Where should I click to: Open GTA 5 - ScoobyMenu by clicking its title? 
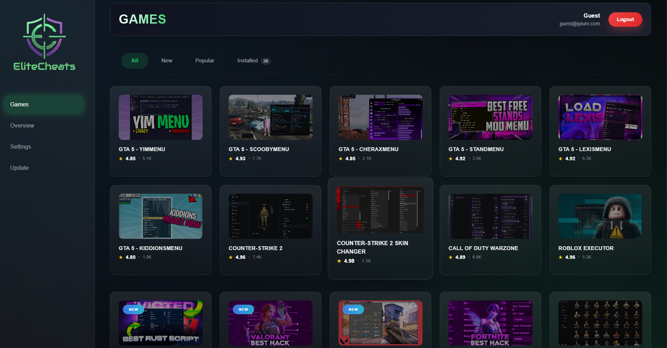[259, 149]
